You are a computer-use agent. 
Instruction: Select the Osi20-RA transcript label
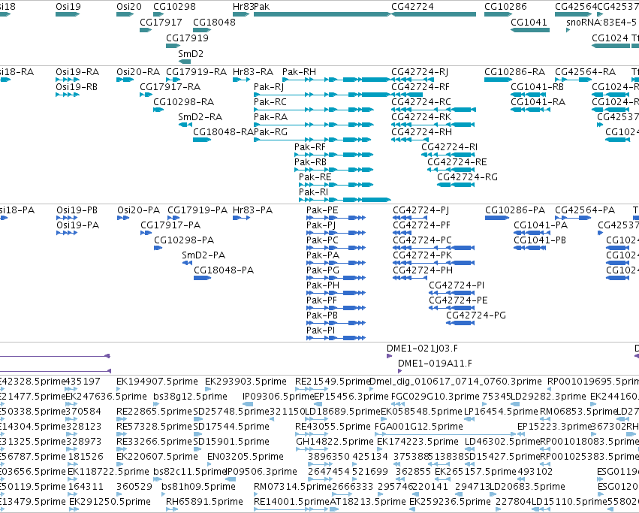[138, 72]
